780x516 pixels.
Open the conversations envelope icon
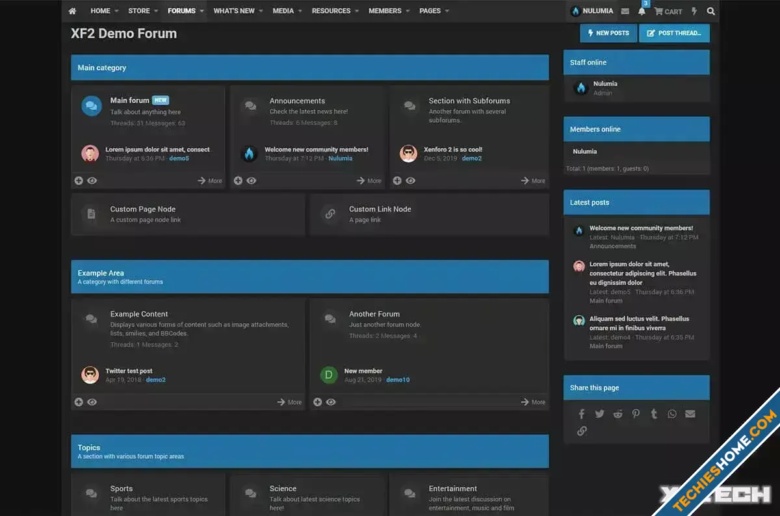[x=625, y=11]
